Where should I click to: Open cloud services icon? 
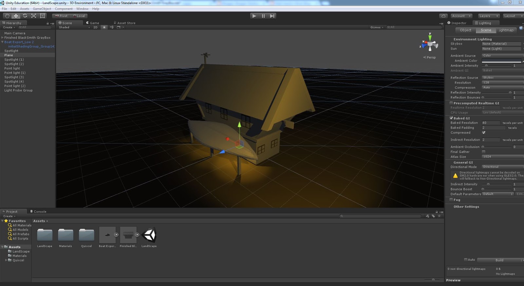click(443, 16)
